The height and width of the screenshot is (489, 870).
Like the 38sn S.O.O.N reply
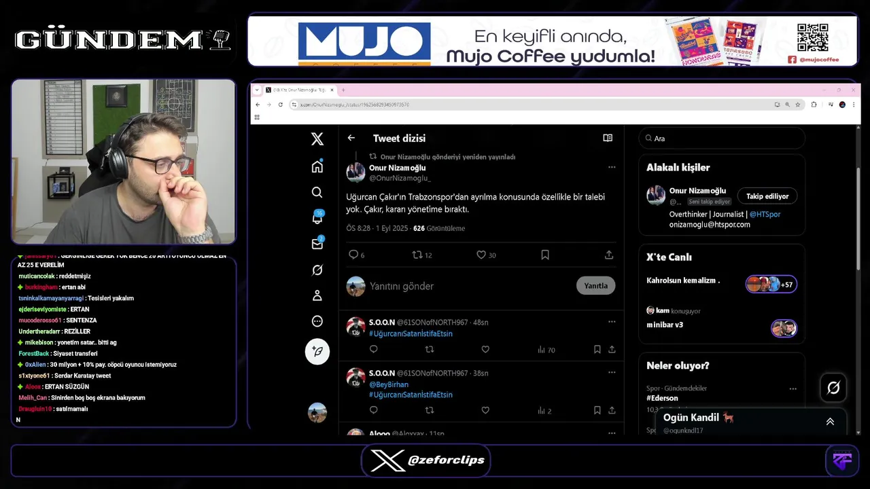pyautogui.click(x=485, y=410)
